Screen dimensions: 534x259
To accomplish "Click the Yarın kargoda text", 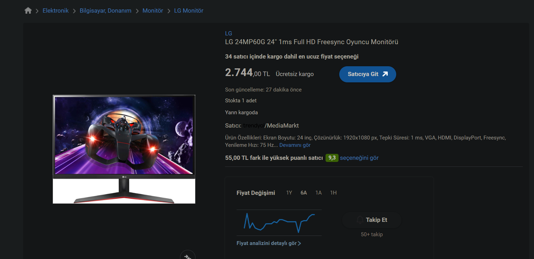I will pyautogui.click(x=242, y=113).
